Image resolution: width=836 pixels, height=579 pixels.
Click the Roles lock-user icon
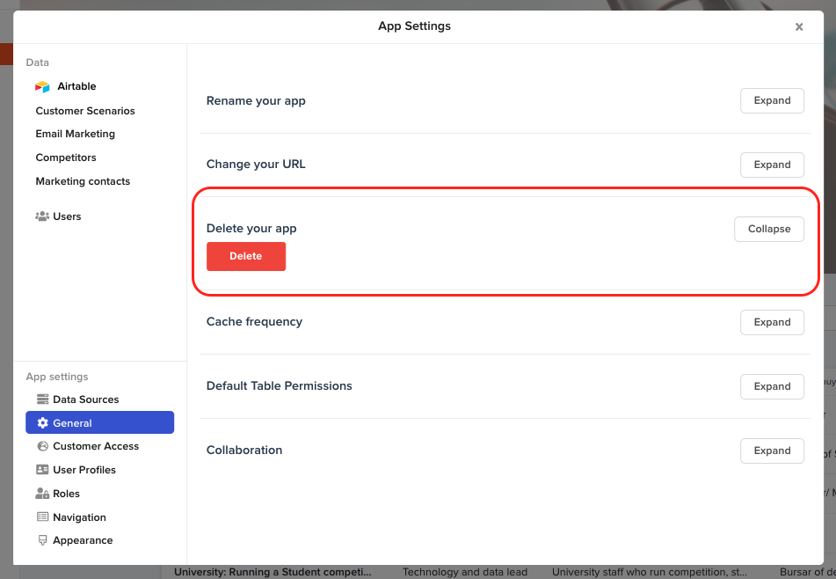pyautogui.click(x=42, y=493)
